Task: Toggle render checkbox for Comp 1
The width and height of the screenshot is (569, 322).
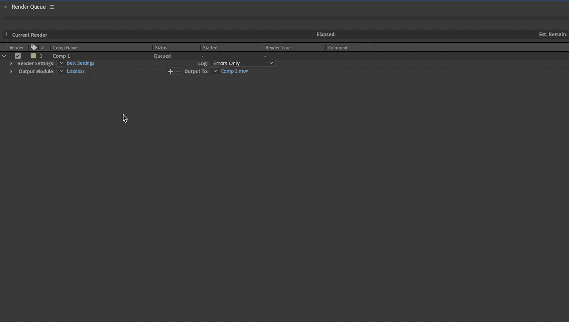Action: [x=18, y=56]
